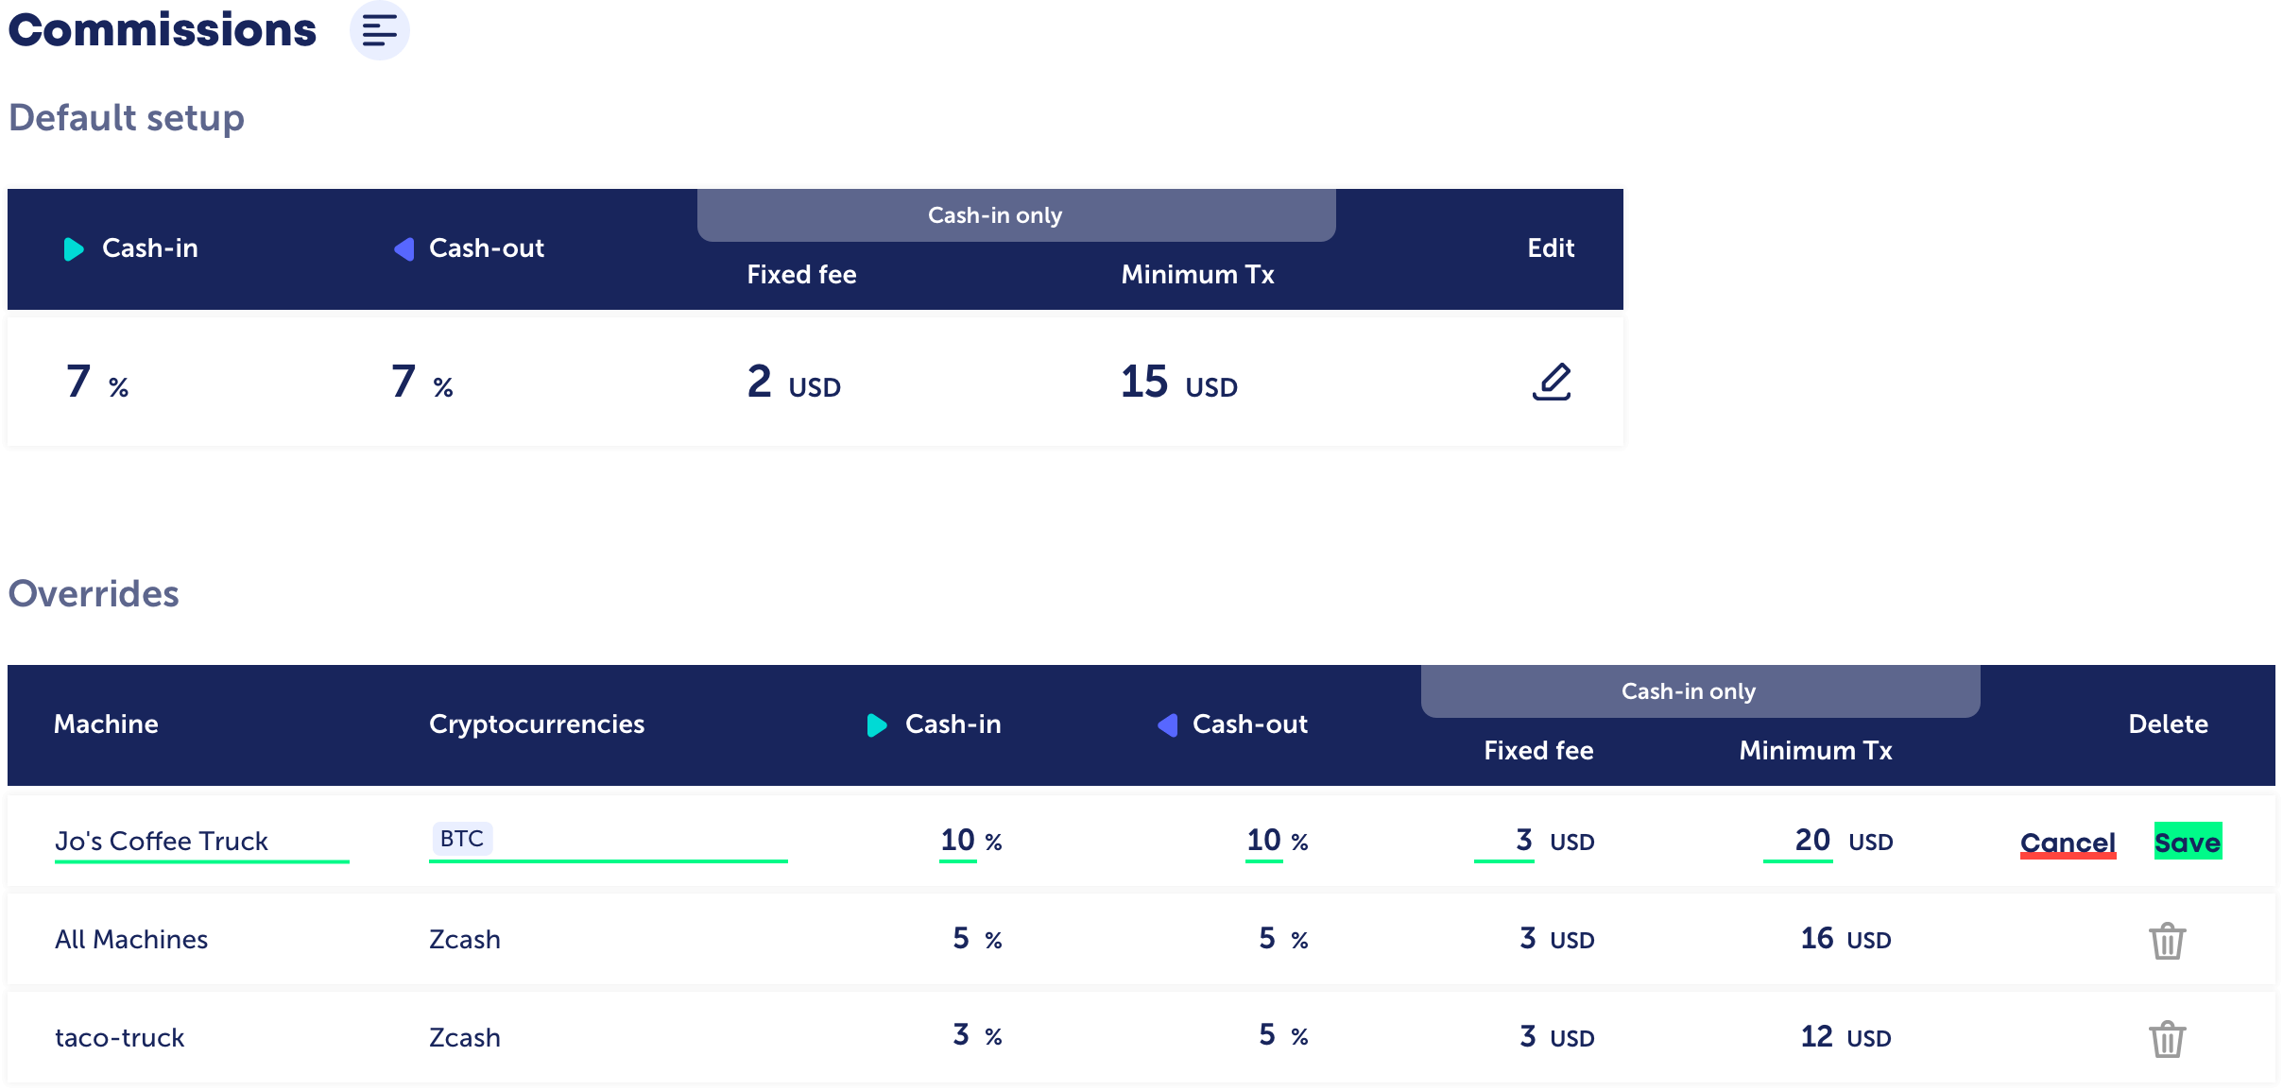The width and height of the screenshot is (2283, 1090).
Task: Save the Jo's Coffee Truck override
Action: [2188, 843]
